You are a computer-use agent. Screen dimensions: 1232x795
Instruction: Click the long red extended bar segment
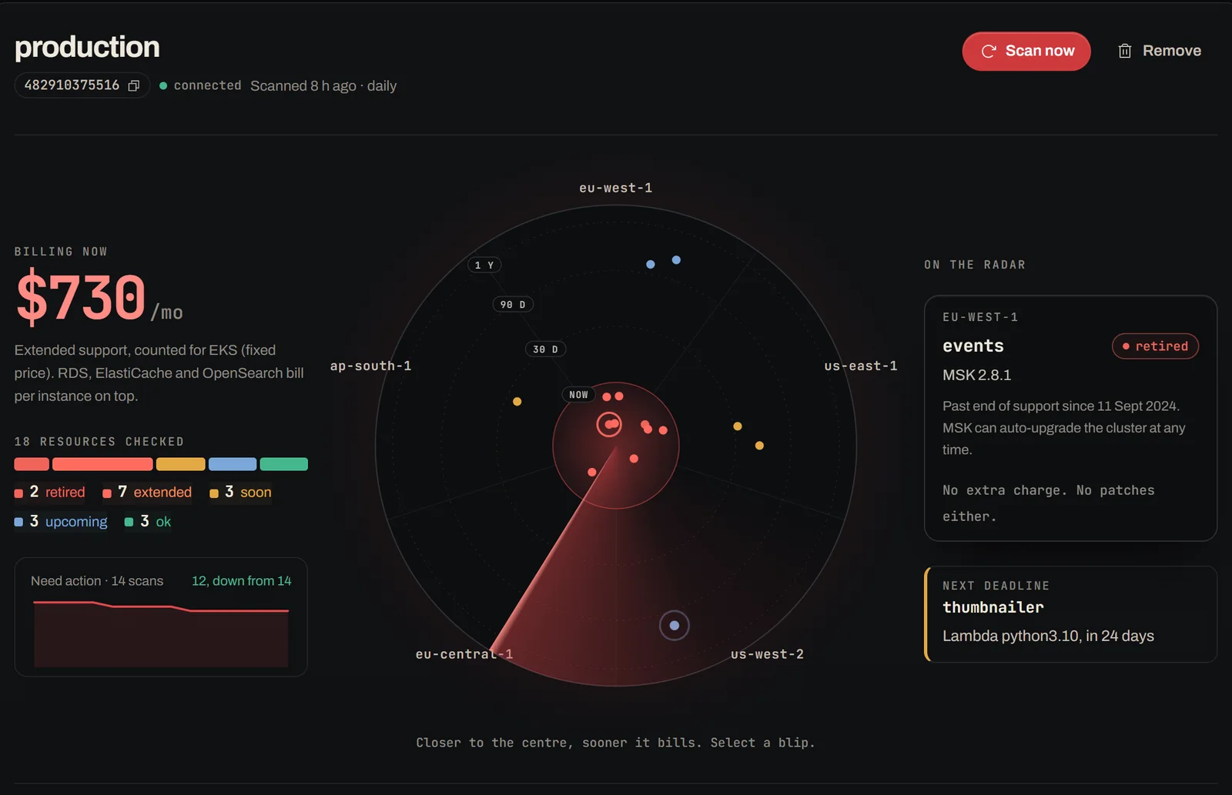pos(102,464)
